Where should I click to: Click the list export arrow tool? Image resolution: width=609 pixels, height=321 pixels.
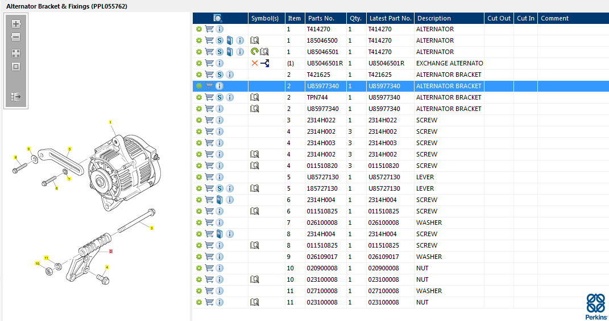click(16, 96)
